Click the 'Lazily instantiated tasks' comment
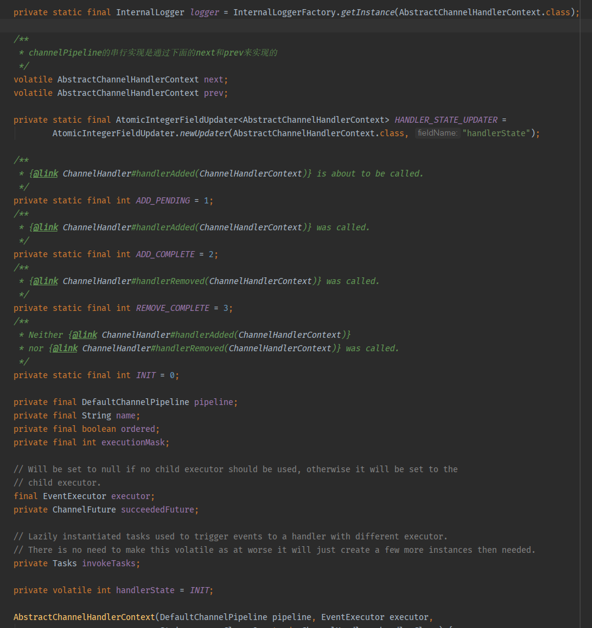592x628 pixels. (231, 537)
